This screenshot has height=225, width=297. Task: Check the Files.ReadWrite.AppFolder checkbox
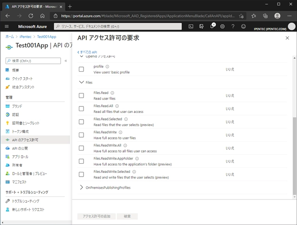point(81,161)
